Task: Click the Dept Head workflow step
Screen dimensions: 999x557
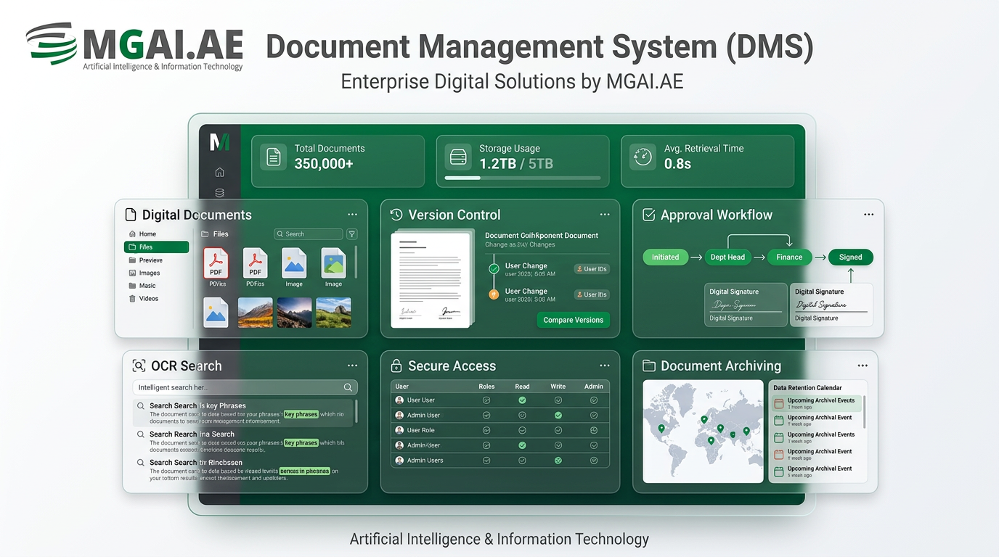Action: click(x=727, y=257)
